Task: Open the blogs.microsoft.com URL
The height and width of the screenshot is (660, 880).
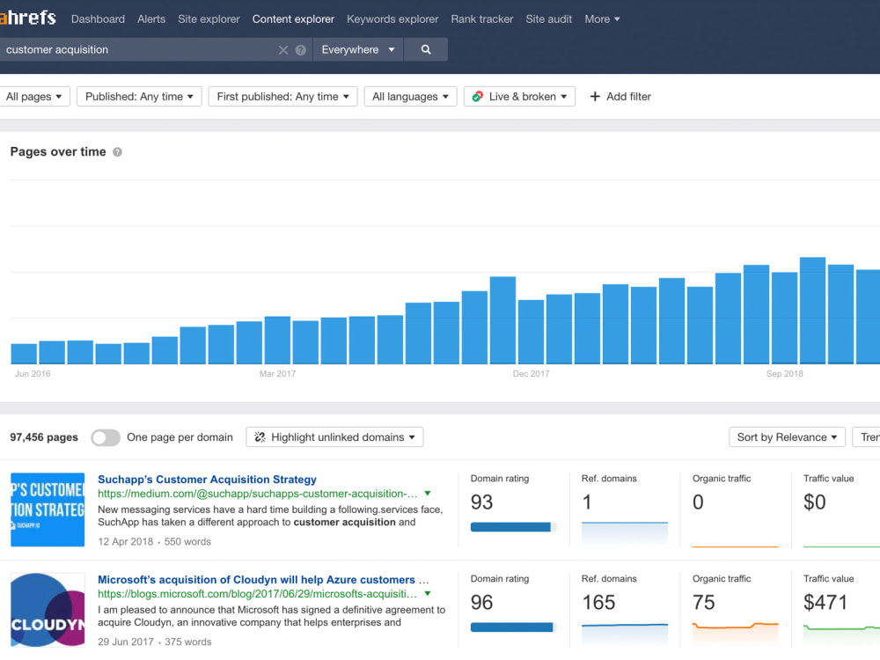Action: [257, 594]
